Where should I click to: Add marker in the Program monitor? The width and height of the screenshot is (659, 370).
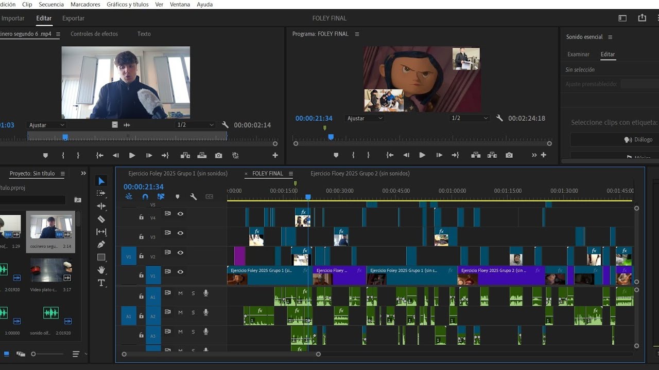[336, 155]
